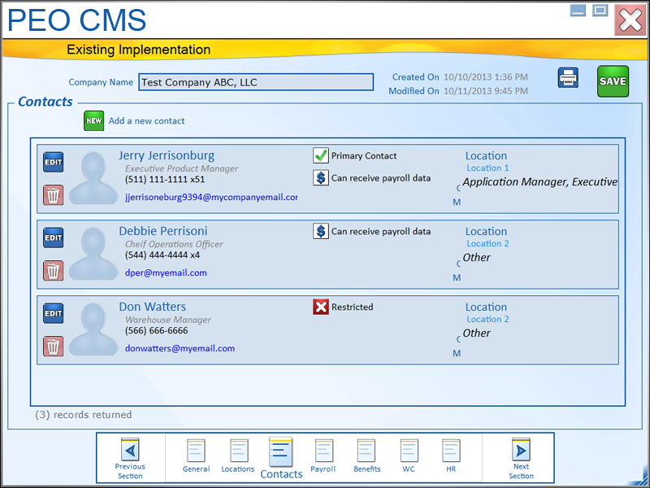
Task: Select Location 1 on Jerry's card
Action: pyautogui.click(x=487, y=168)
